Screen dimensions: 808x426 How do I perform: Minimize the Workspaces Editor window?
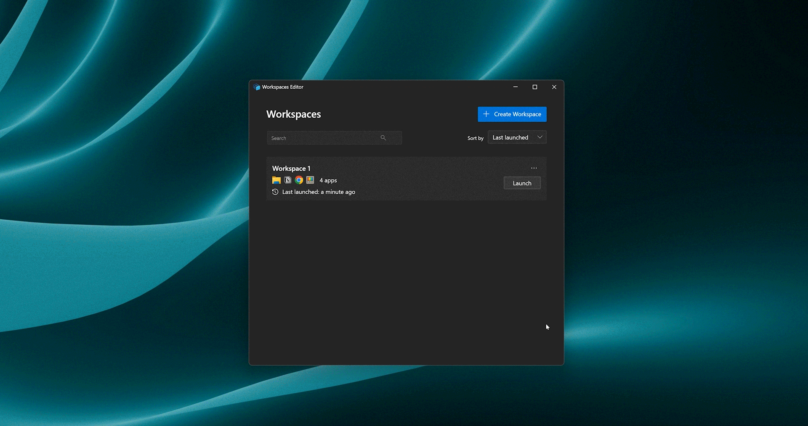515,87
